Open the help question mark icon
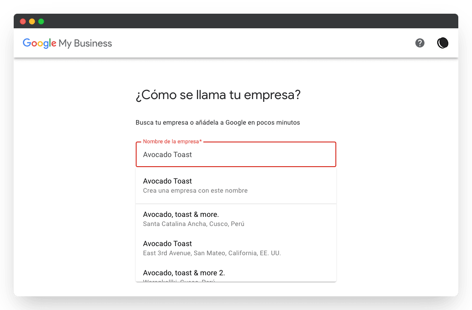The height and width of the screenshot is (310, 472). 419,43
